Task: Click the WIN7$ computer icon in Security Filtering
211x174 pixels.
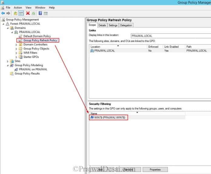Action: coord(92,117)
